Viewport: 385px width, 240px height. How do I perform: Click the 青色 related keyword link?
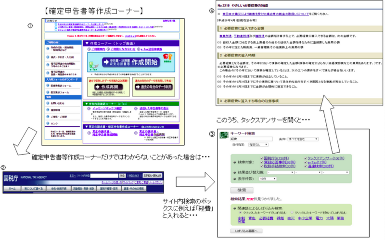[252, 218]
